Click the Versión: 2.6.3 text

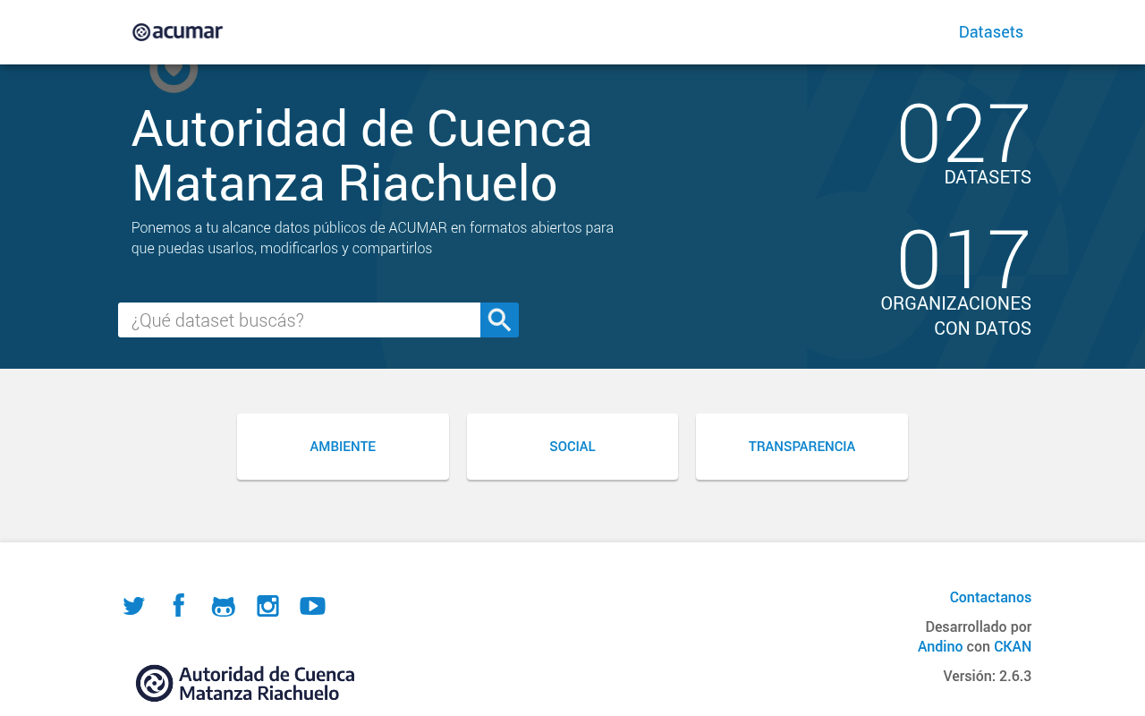tap(987, 676)
